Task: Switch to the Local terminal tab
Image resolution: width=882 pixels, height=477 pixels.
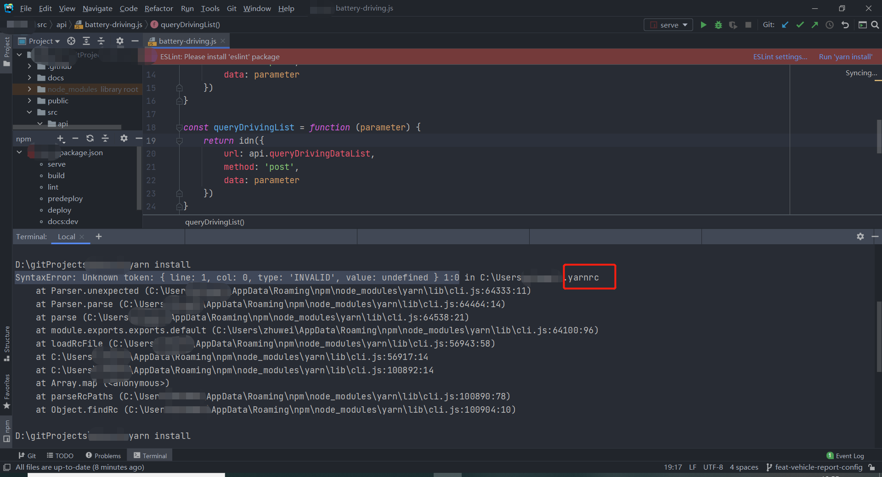Action: [66, 236]
